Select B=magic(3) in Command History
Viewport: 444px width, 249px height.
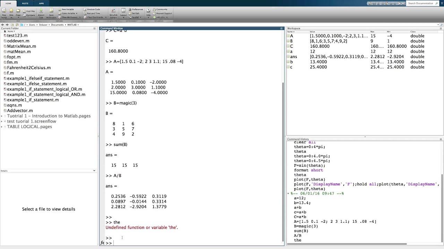tap(306, 226)
